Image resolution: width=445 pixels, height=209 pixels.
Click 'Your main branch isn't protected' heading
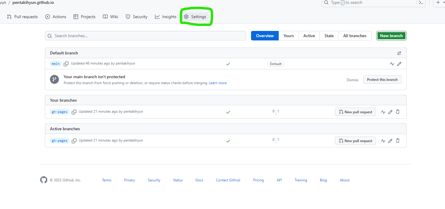pyautogui.click(x=94, y=77)
